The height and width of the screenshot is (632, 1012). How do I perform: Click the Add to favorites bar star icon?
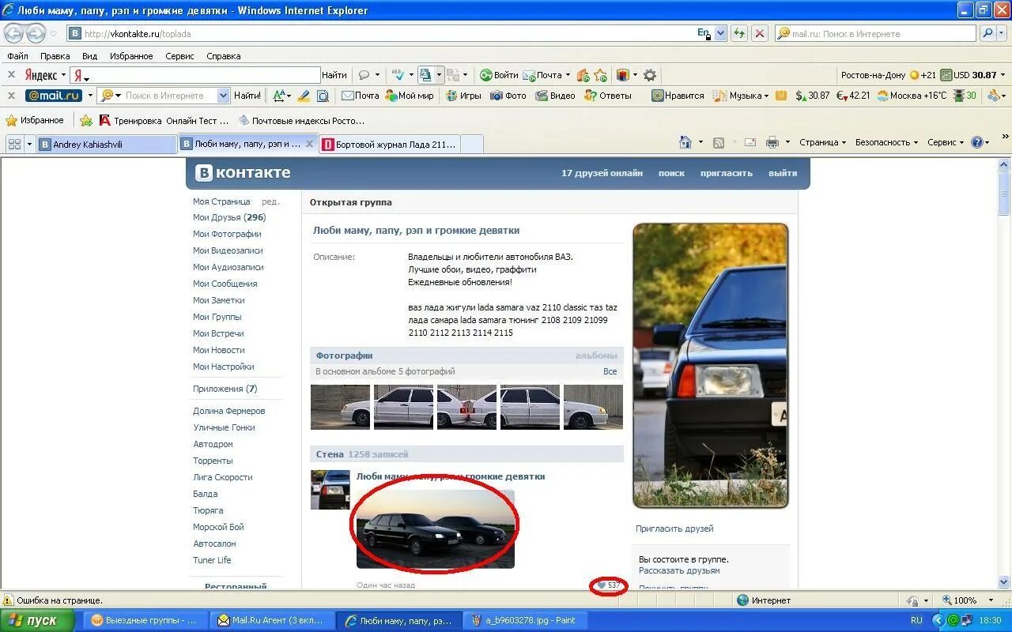(x=86, y=121)
